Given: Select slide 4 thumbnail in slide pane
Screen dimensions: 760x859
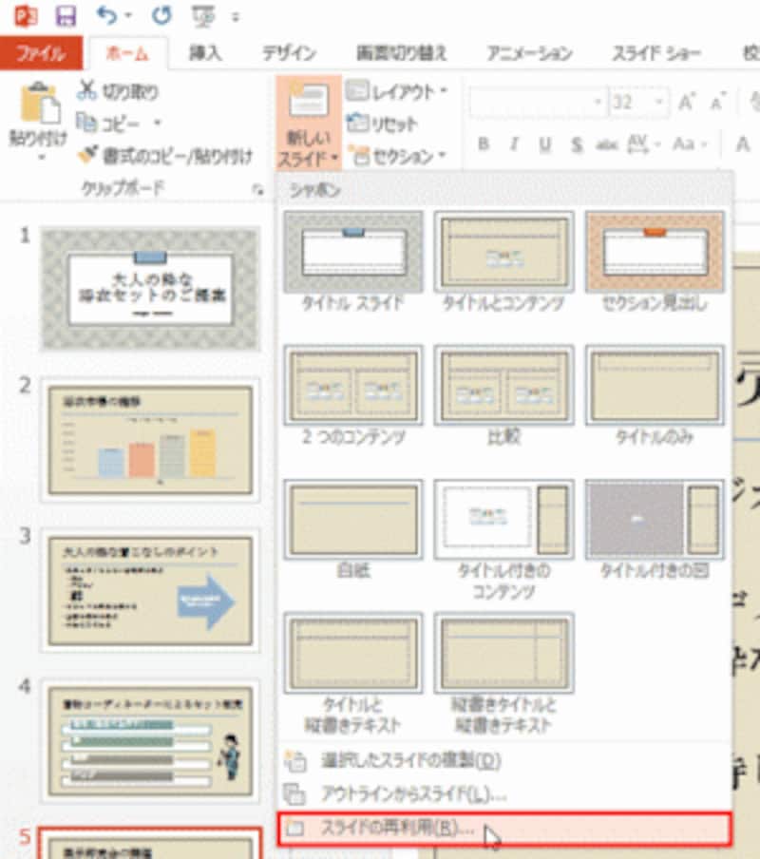Looking at the screenshot, I should click(x=150, y=740).
